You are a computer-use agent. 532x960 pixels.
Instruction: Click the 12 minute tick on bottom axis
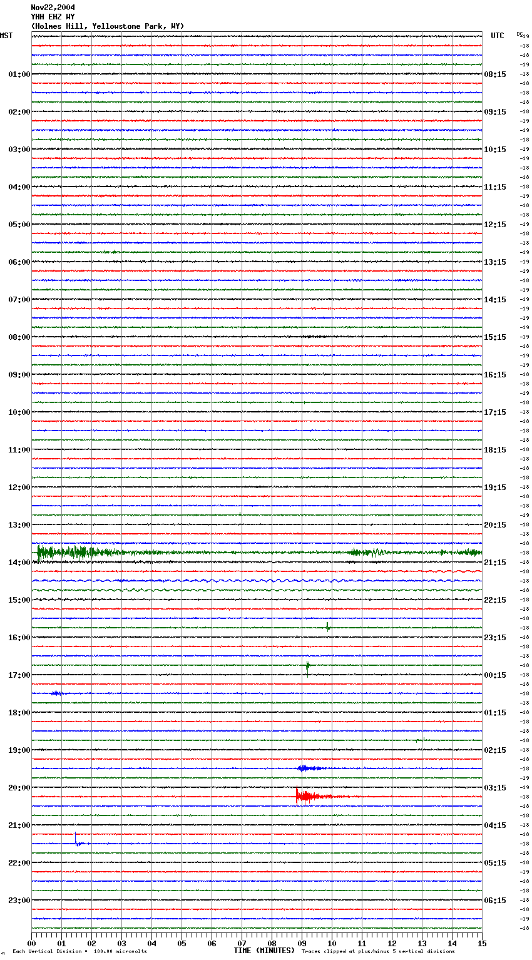(x=392, y=943)
